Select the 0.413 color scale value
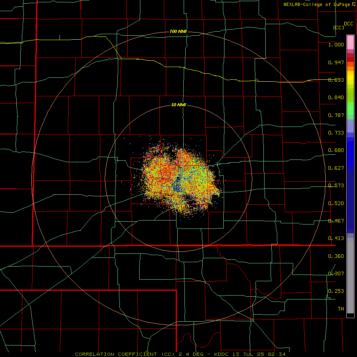357x357 pixels. click(x=336, y=238)
